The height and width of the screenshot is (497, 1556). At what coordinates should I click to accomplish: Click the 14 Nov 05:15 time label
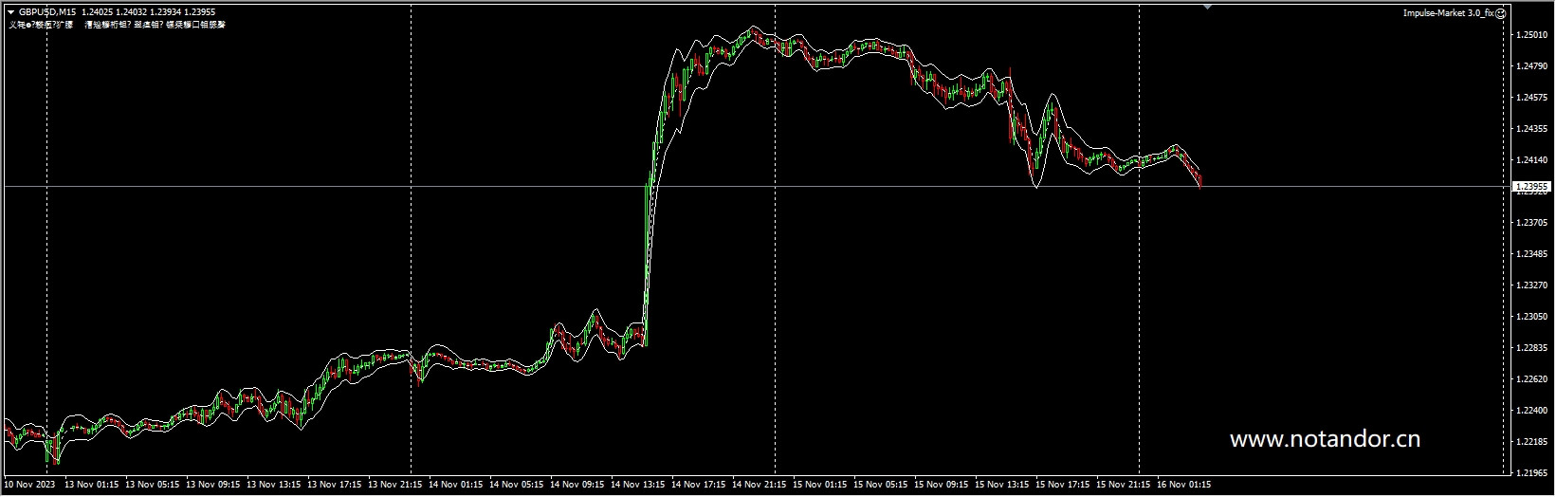pyautogui.click(x=516, y=485)
